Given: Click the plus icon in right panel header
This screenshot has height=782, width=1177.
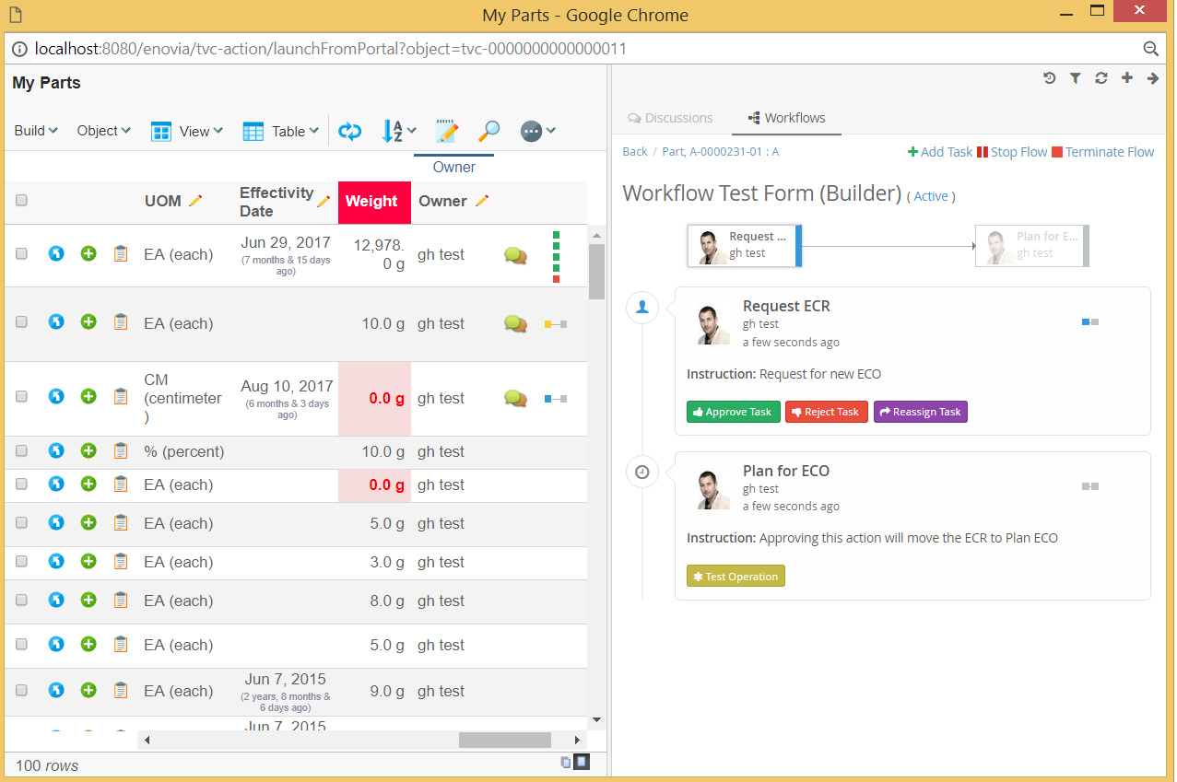Looking at the screenshot, I should [x=1126, y=78].
